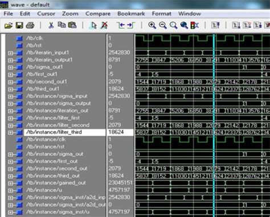This screenshot has height=217, width=270.
Task: Click the run-all icon
Action: click(x=257, y=25)
